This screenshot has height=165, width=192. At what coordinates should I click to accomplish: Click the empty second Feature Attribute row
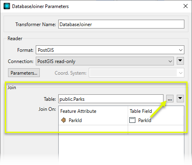point(93,129)
